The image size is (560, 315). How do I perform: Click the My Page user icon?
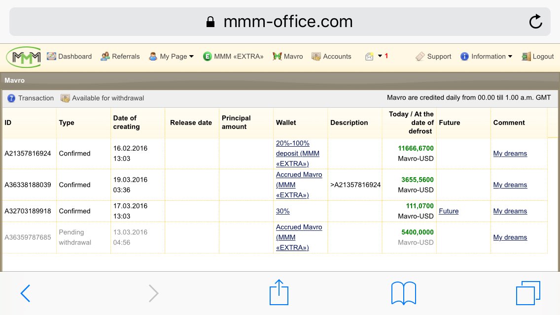[153, 57]
